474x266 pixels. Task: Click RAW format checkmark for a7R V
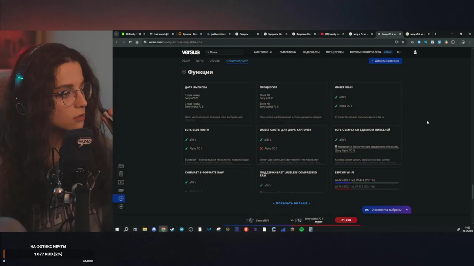click(x=186, y=183)
